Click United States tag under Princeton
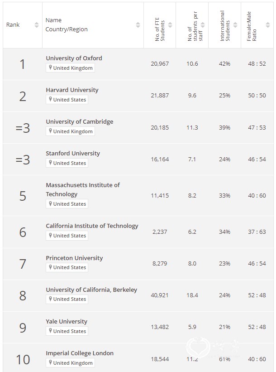 (x=67, y=267)
